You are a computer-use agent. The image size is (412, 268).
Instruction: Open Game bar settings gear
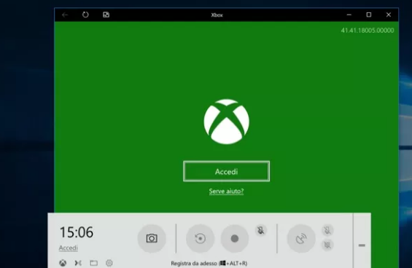pyautogui.click(x=109, y=263)
